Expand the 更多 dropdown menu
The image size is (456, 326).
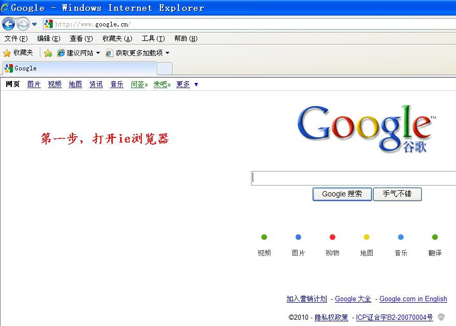coord(187,84)
